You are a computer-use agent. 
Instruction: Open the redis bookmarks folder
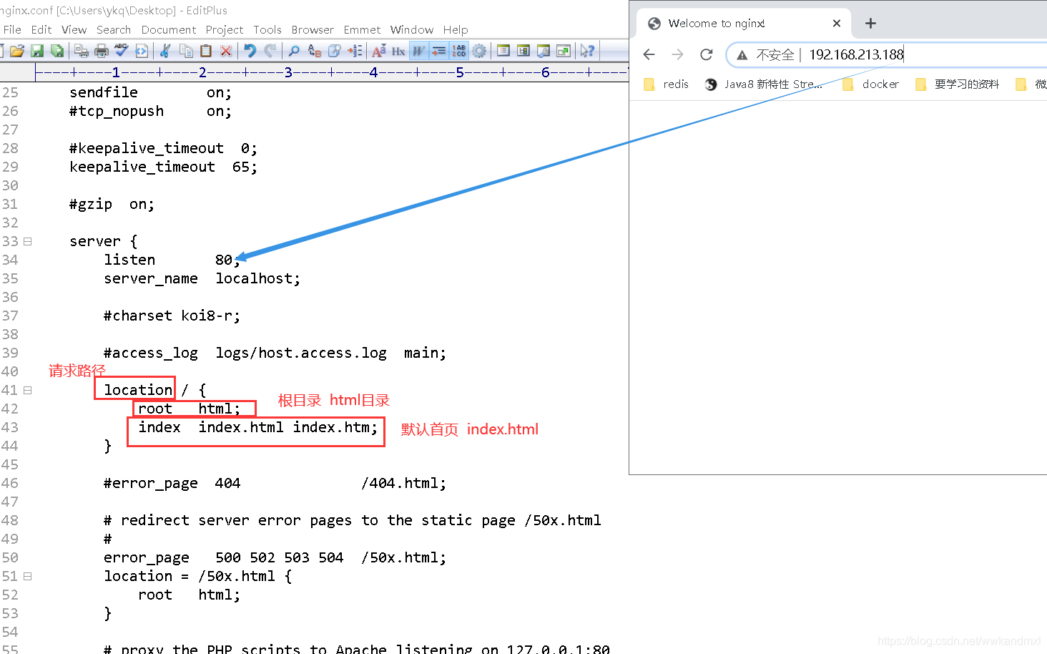[667, 84]
